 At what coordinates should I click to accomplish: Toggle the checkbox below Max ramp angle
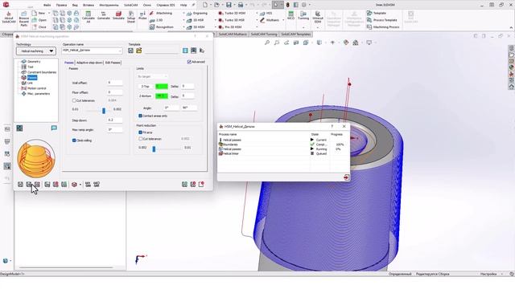click(74, 140)
